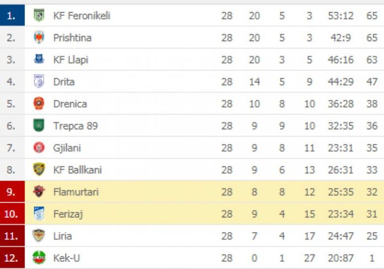Click the KF Ballkani crest icon
This screenshot has height=269, width=384.
pyautogui.click(x=39, y=169)
